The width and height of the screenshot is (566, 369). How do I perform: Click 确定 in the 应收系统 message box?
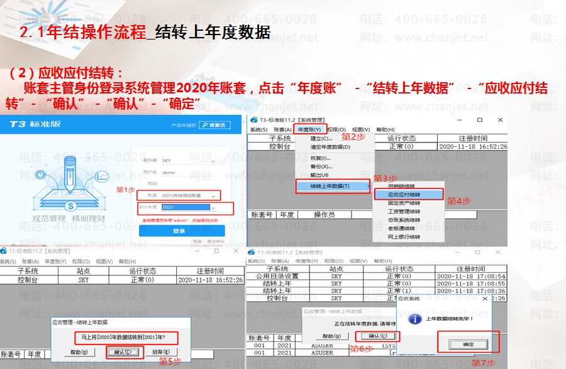(x=469, y=345)
